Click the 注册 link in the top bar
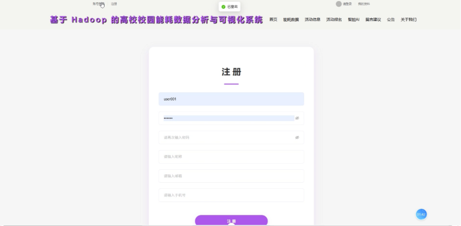Viewport: 461px width, 226px height. pyautogui.click(x=114, y=4)
